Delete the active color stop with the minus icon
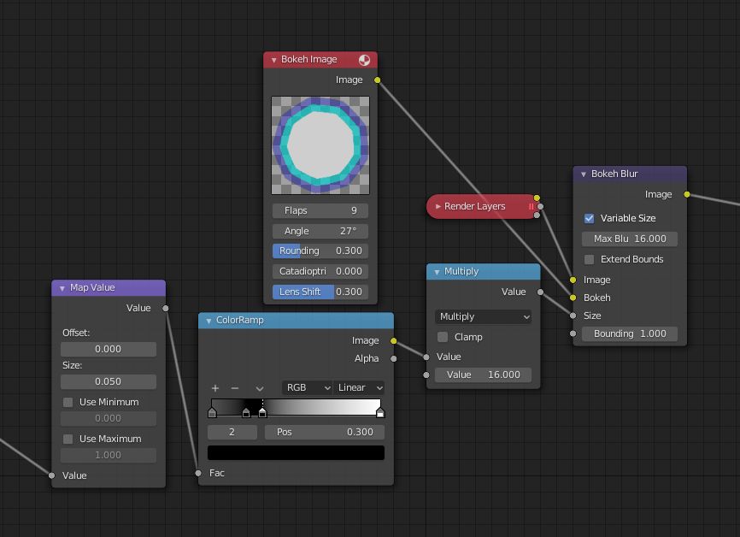Viewport: 740px width, 537px height. coord(236,387)
